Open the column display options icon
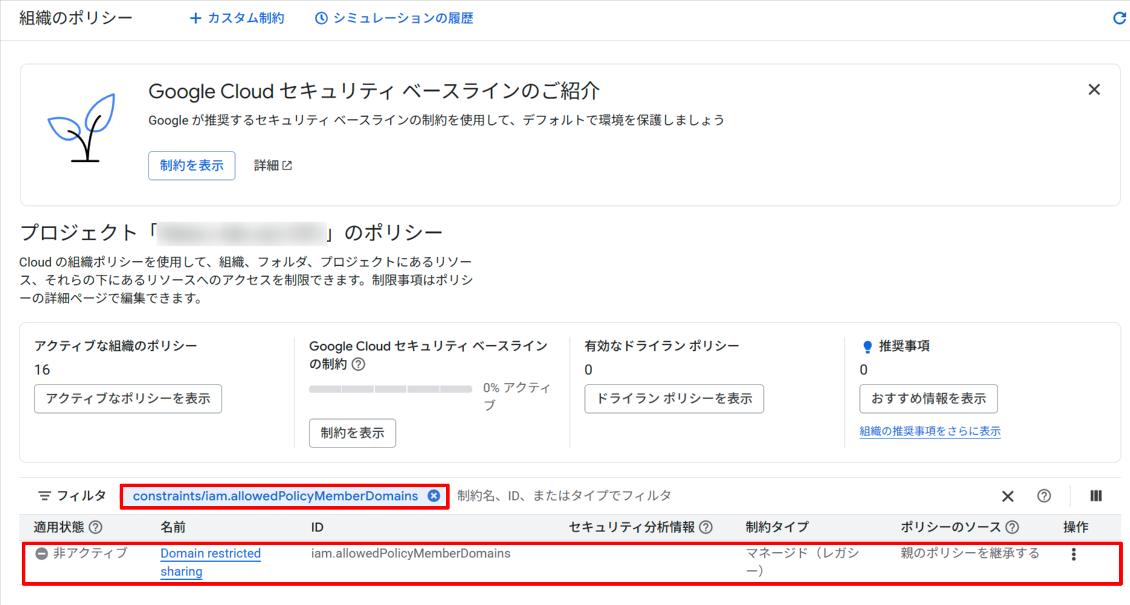The height and width of the screenshot is (605, 1130). click(x=1096, y=496)
